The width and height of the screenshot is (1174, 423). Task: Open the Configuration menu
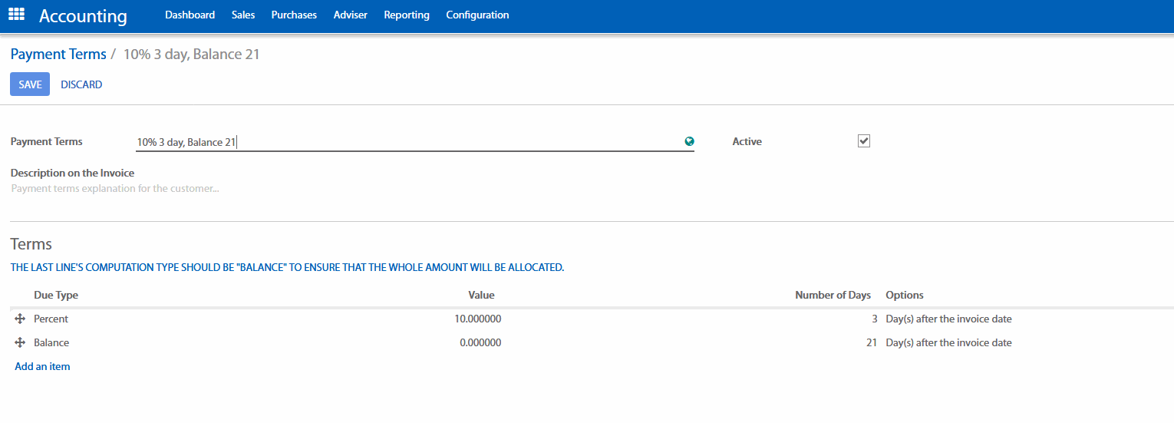(477, 15)
